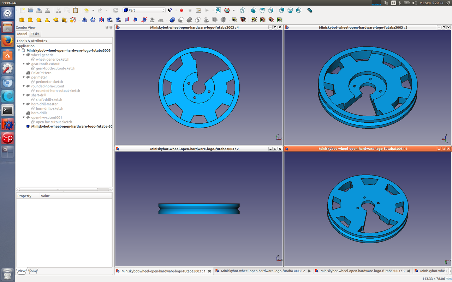Image resolution: width=452 pixels, height=282 pixels.
Task: Start macro recording with red dot
Action: 182,11
